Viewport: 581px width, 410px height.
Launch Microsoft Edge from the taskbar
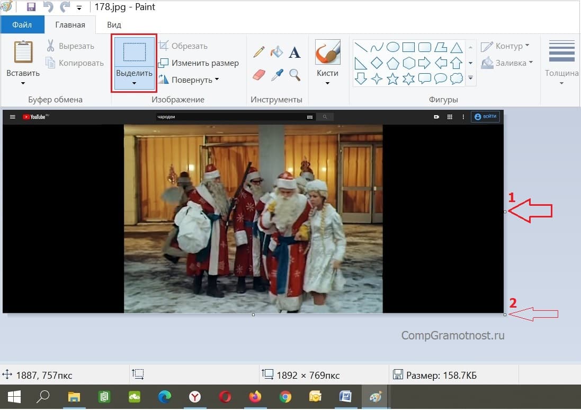click(165, 397)
